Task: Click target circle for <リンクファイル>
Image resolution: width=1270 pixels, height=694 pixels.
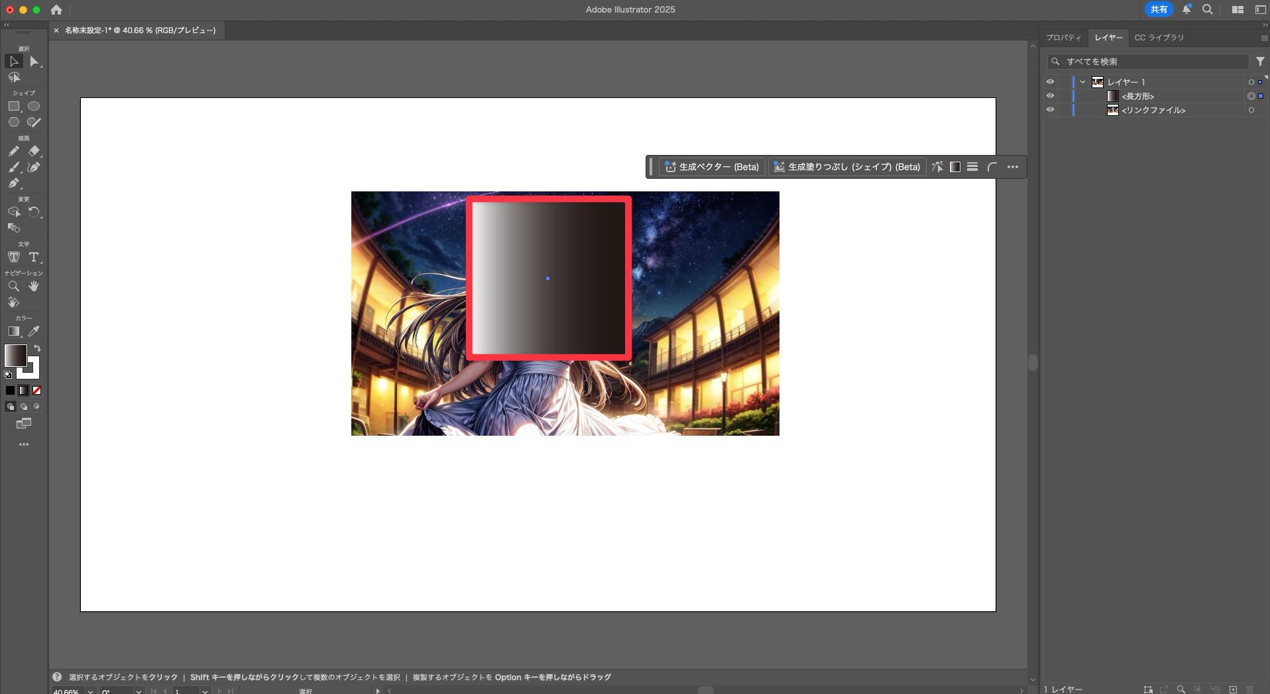Action: tap(1251, 110)
